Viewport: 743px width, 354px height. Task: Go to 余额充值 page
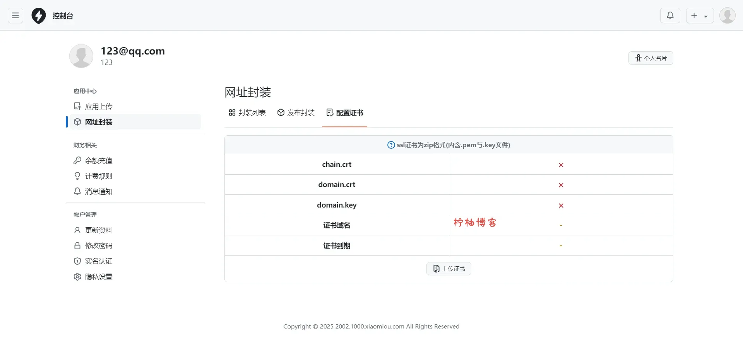click(98, 160)
